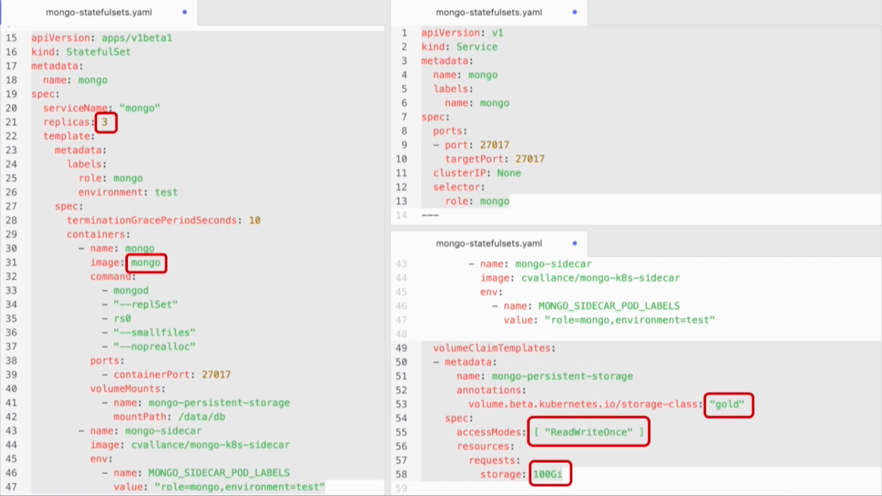Image resolution: width=882 pixels, height=496 pixels.
Task: Click the volumeClaimTemplates key on line 49
Action: [493, 348]
